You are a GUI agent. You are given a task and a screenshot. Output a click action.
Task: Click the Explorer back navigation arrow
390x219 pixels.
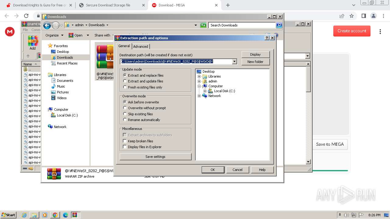point(47,25)
